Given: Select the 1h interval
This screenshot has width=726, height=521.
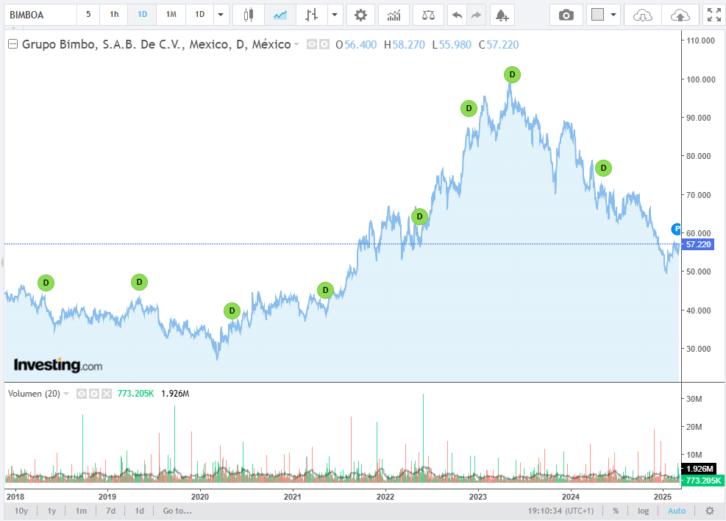Looking at the screenshot, I should coord(114,15).
